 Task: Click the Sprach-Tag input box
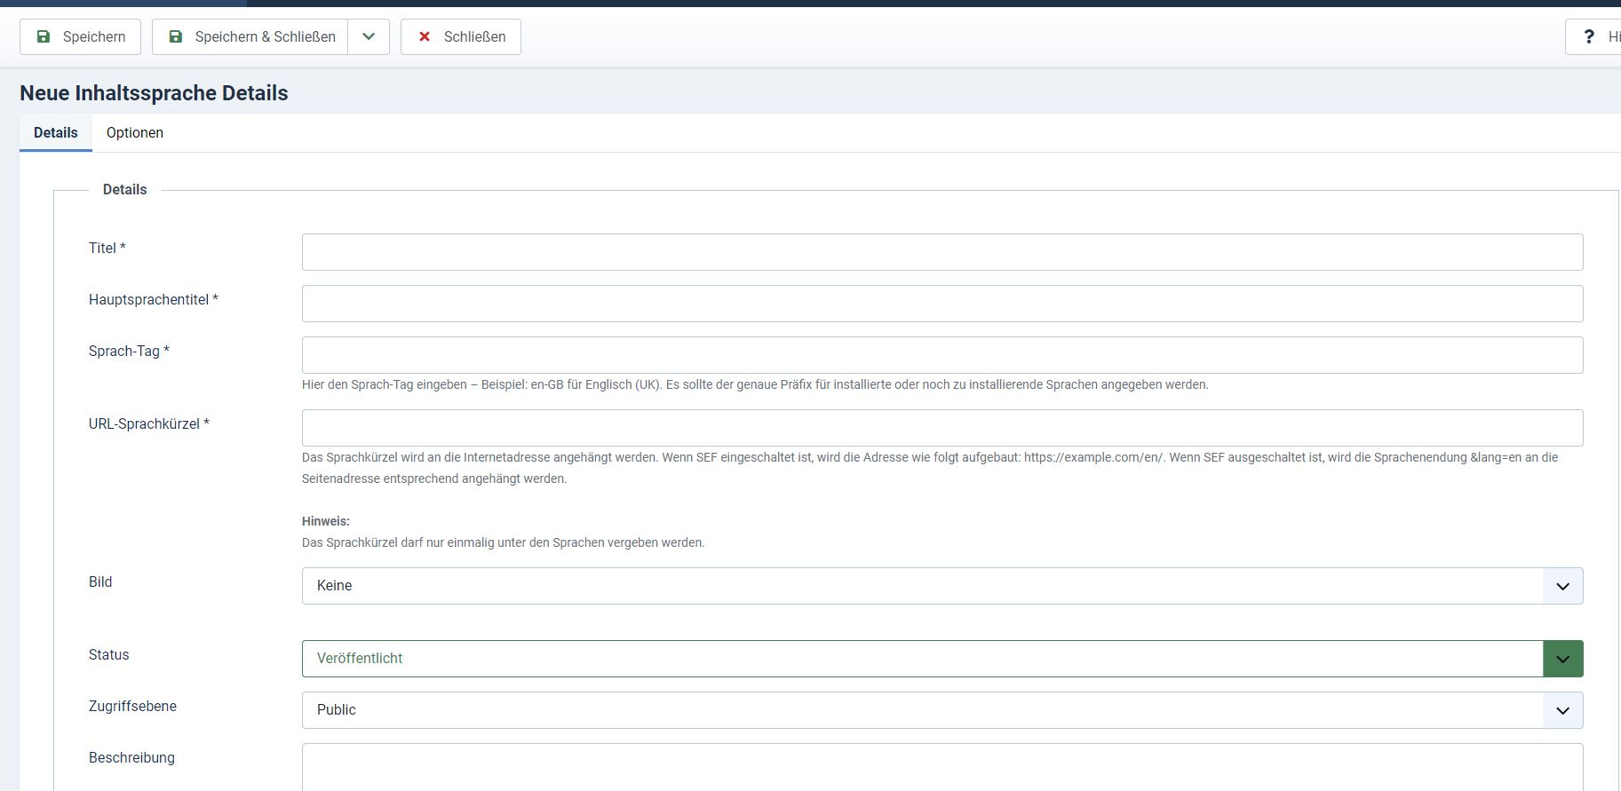942,355
